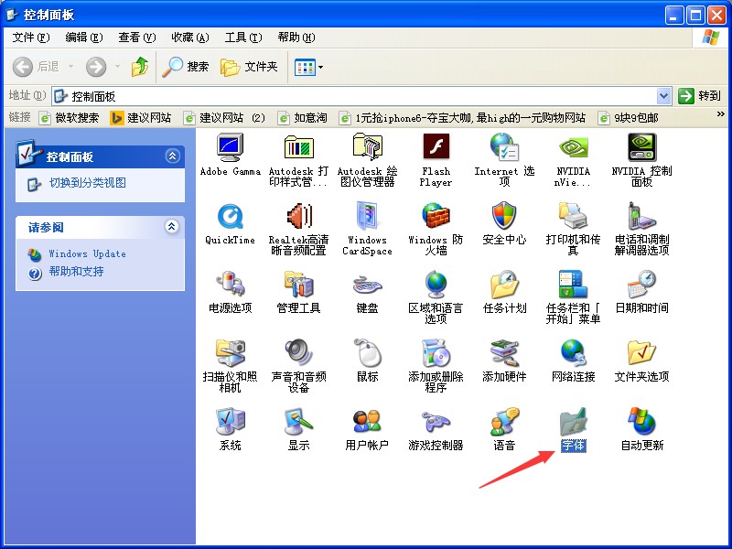
Task: Go up one folder level
Action: click(x=140, y=67)
